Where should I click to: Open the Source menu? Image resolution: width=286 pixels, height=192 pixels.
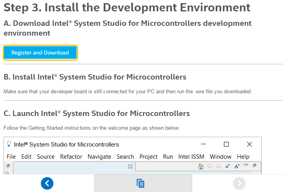[x=46, y=157]
